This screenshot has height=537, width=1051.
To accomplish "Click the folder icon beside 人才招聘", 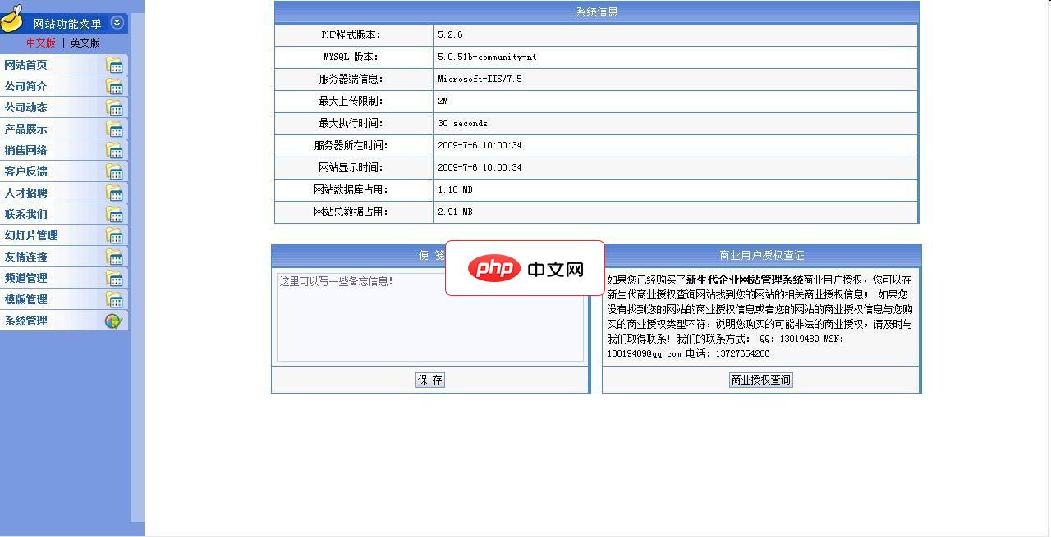I will coord(114,193).
